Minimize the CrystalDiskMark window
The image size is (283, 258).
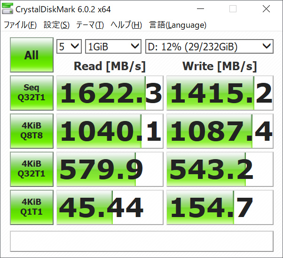click(x=200, y=8)
